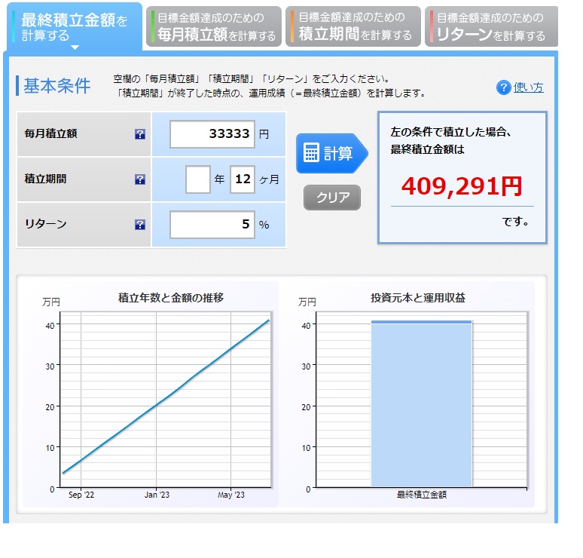Click help icon beside 積立期間 label
Screen dimensions: 583x558
coord(140,179)
